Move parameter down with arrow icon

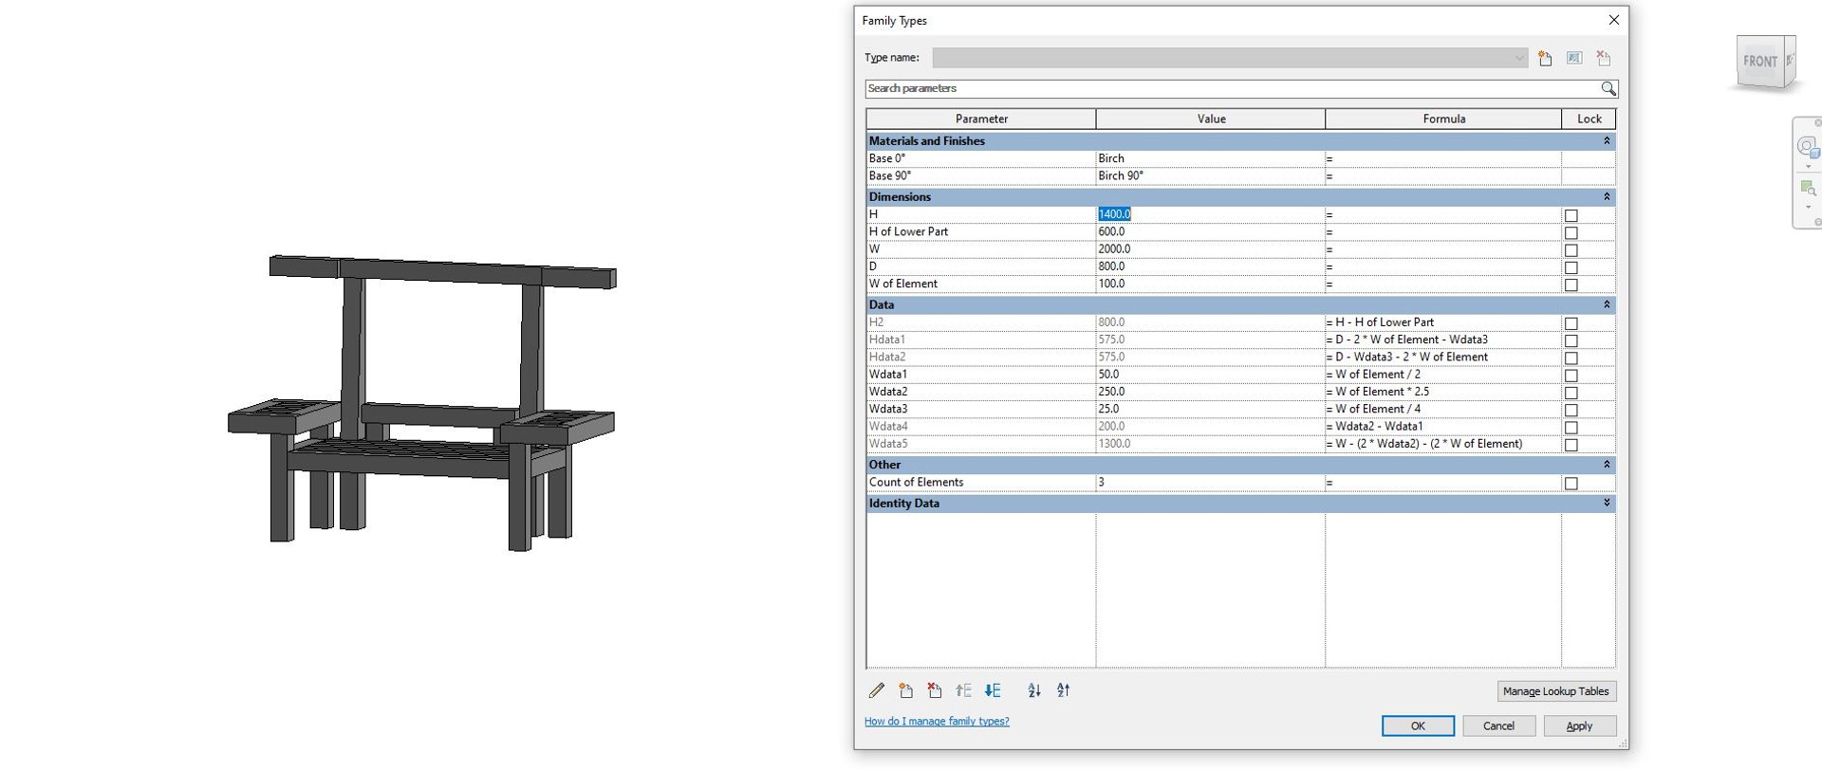coord(993,690)
